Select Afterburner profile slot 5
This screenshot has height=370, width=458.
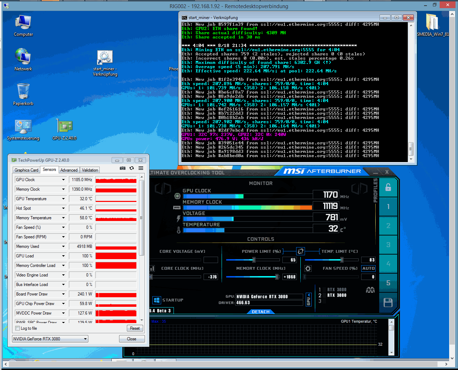tap(388, 283)
